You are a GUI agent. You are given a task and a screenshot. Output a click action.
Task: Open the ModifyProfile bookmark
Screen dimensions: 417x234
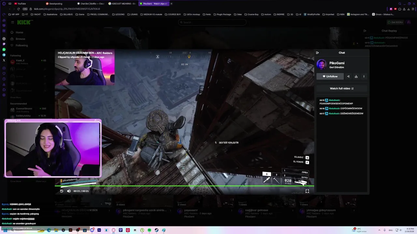pyautogui.click(x=312, y=14)
